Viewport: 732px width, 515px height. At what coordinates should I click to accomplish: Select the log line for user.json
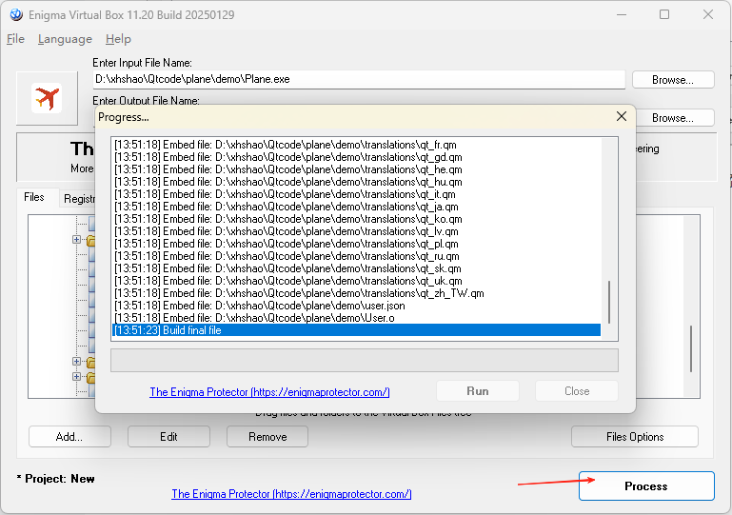pos(357,306)
